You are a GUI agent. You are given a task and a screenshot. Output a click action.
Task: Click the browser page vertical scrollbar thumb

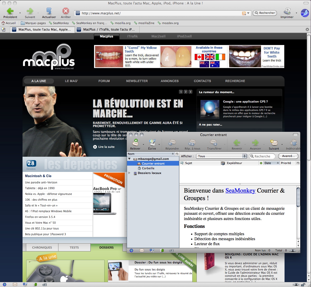(309, 97)
